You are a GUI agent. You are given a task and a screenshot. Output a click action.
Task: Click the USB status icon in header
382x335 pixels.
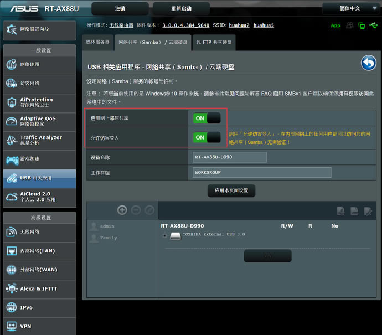point(374,25)
